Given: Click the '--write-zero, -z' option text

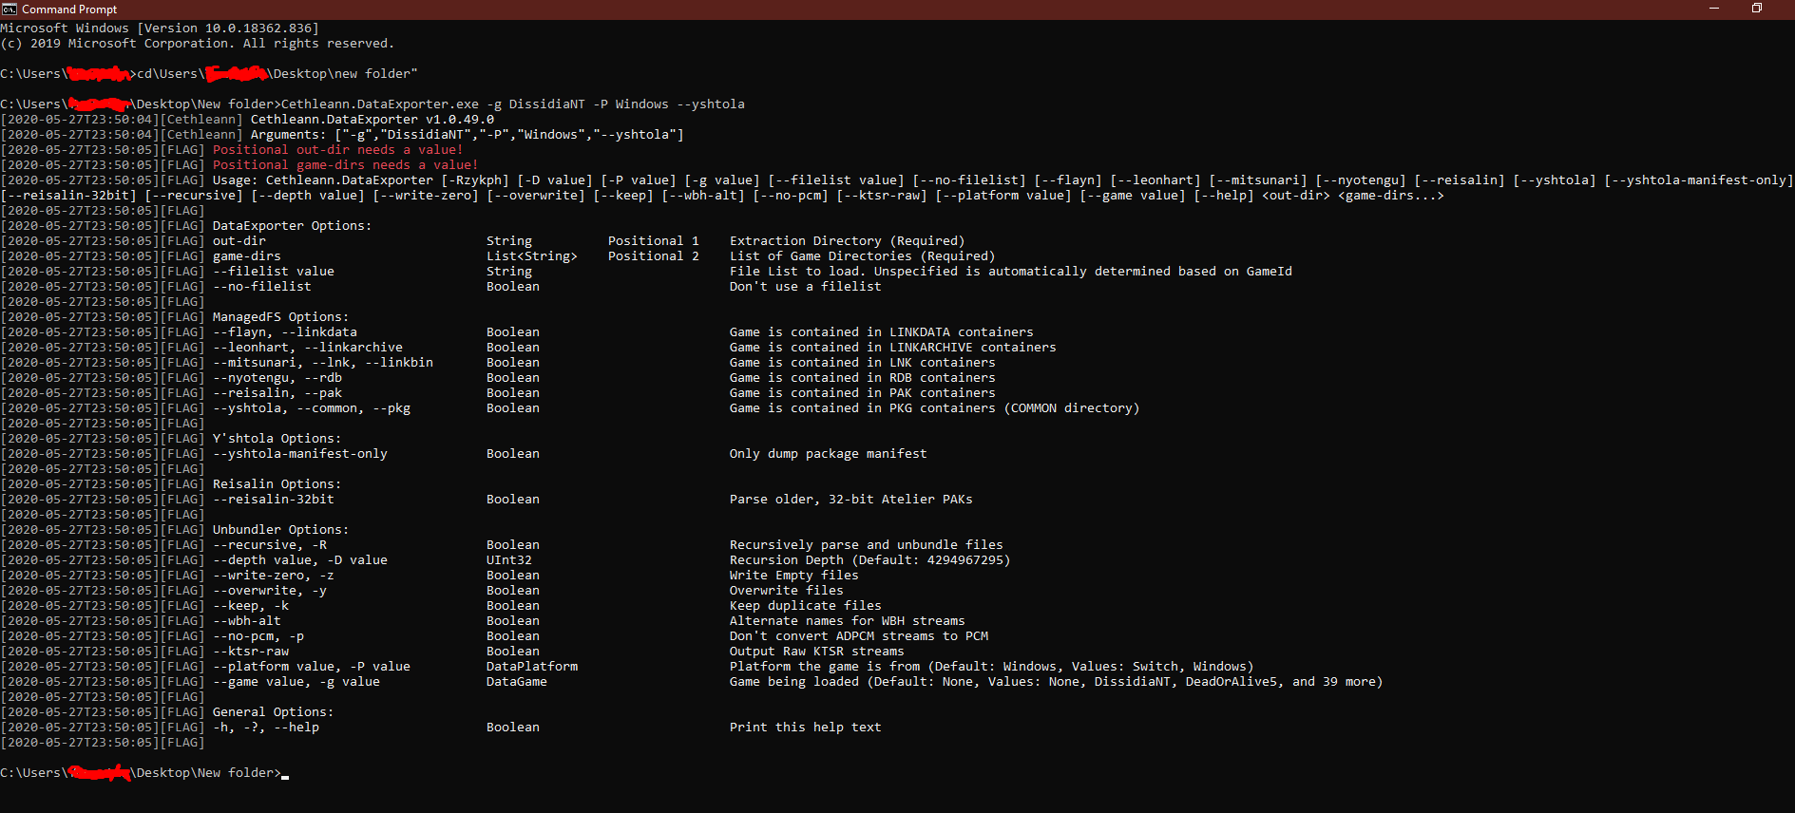Looking at the screenshot, I should [x=274, y=576].
